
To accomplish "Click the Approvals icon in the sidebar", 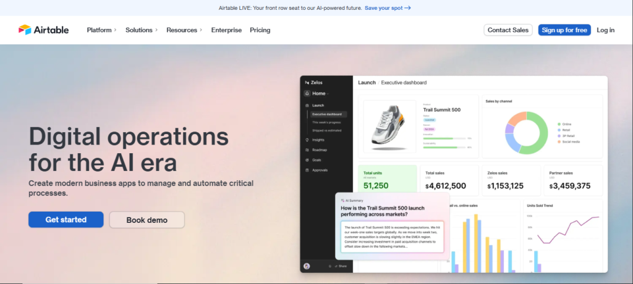I will point(307,170).
